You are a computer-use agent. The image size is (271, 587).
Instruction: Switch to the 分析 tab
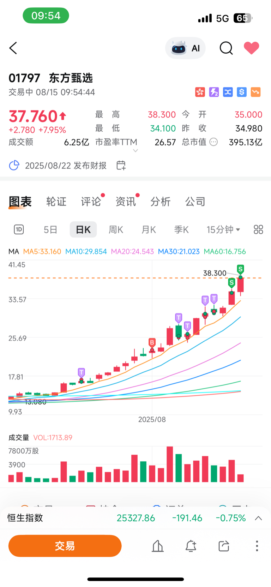pyautogui.click(x=161, y=202)
